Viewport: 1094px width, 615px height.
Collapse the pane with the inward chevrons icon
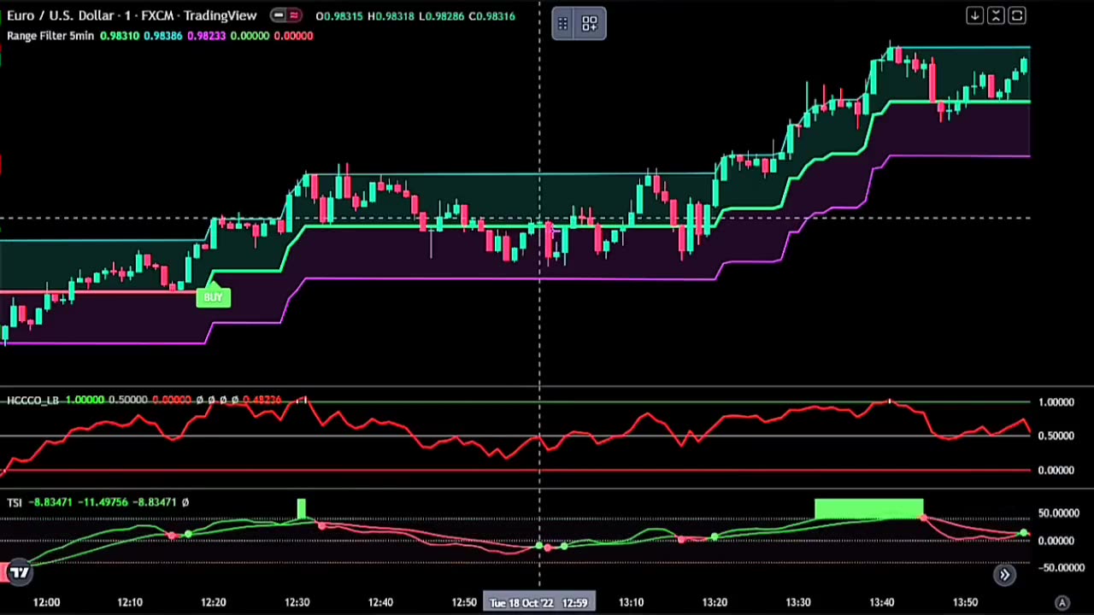point(996,15)
